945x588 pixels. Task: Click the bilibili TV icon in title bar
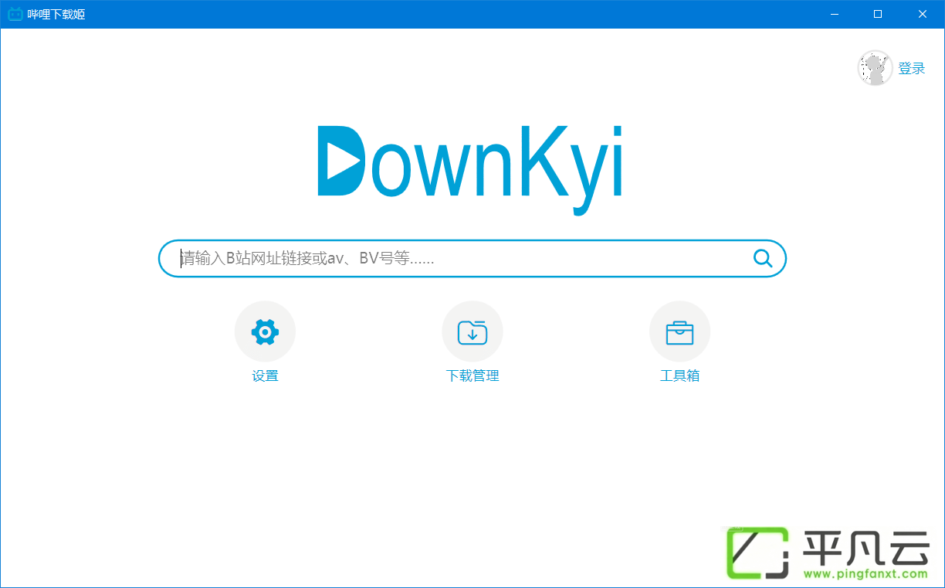click(15, 14)
